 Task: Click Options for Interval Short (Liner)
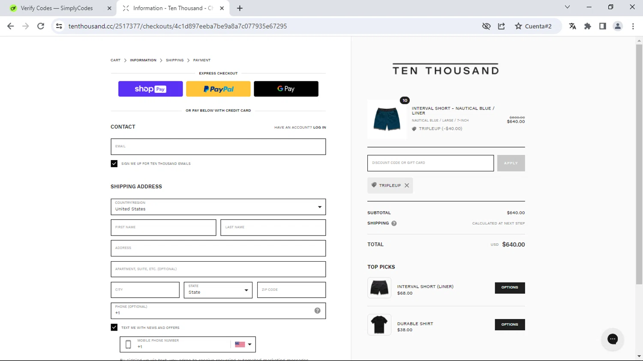pos(510,288)
